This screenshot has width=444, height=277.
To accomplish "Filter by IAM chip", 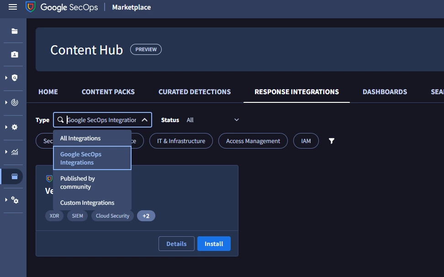I will pos(306,141).
